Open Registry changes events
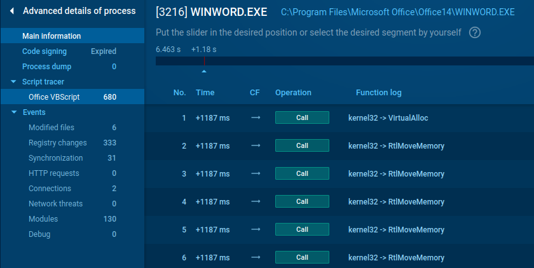 [x=58, y=143]
